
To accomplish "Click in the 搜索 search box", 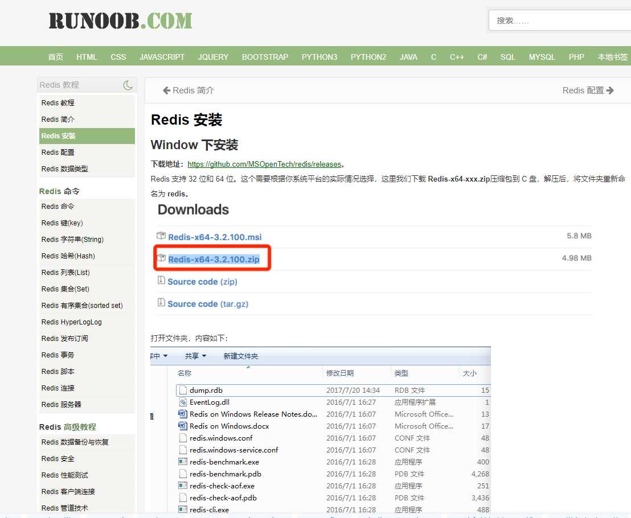I will coord(559,20).
